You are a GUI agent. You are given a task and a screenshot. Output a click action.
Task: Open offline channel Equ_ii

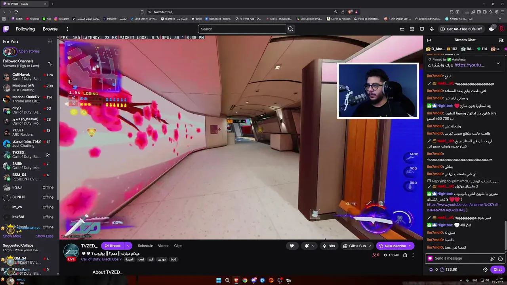pyautogui.click(x=29, y=187)
